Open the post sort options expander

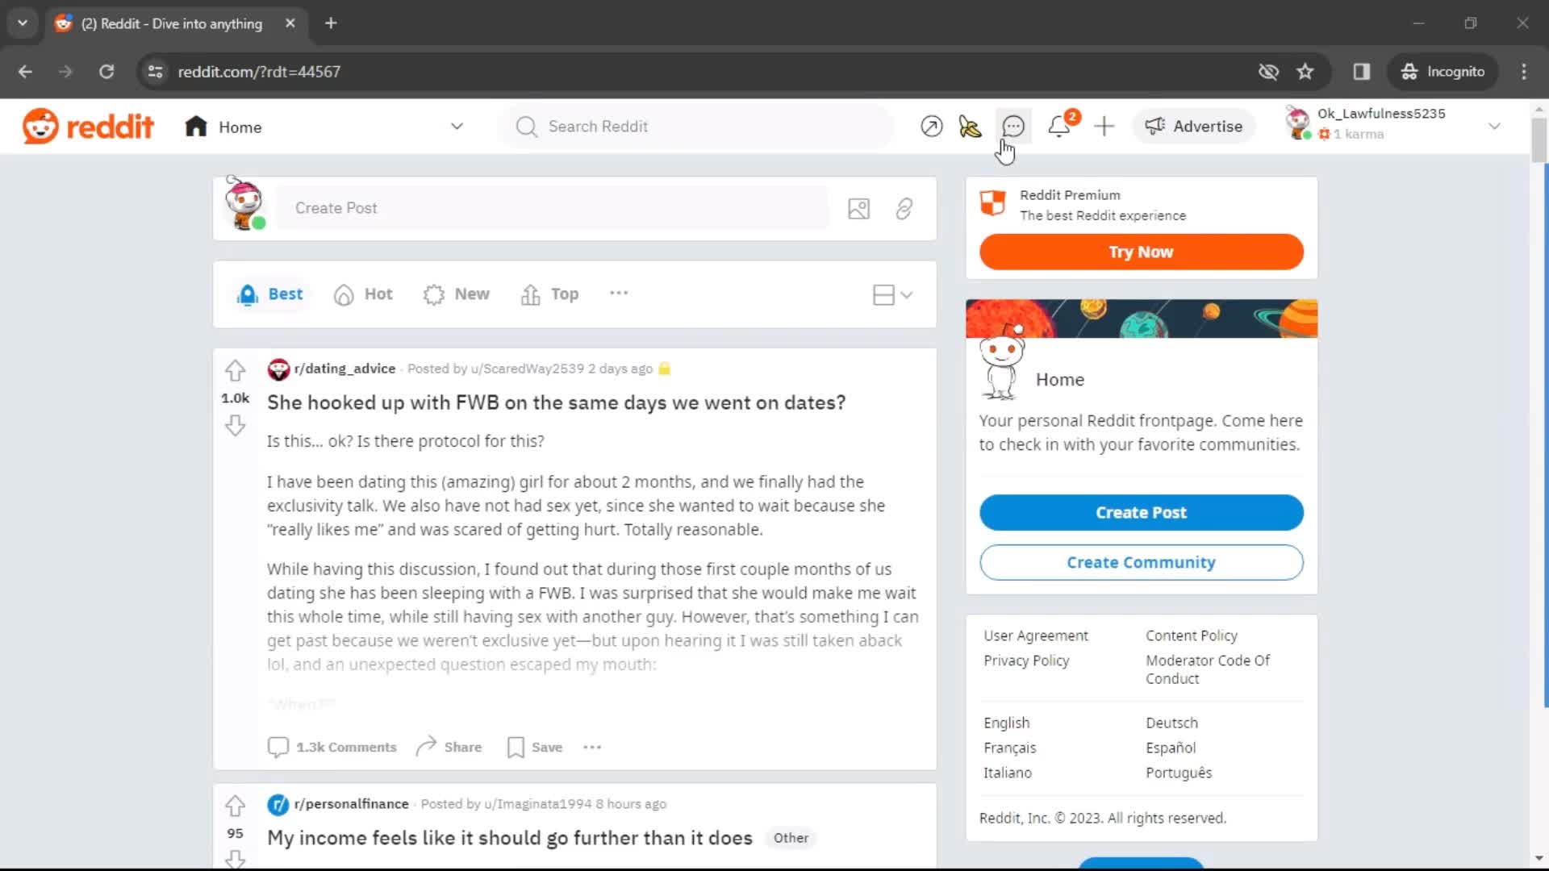click(618, 294)
